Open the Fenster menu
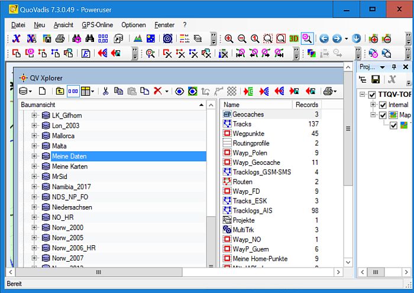Viewport: 414px width, 293px height. 164,25
